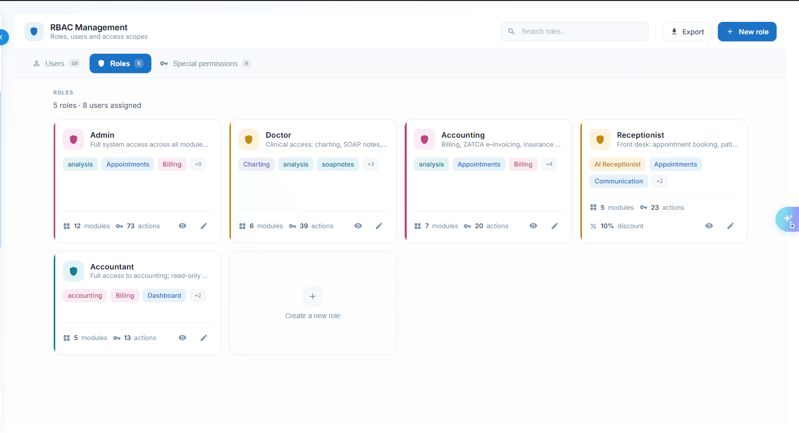Click the soapnotes tag on Doctor card
This screenshot has height=433, width=799.
[338, 164]
